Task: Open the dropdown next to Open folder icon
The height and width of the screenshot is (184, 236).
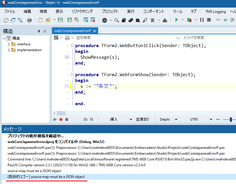Action: tap(54, 20)
